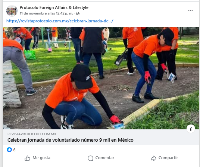Open headline Celebran jornada de voluntariado
Image resolution: width=200 pixels, height=167 pixels.
(71, 140)
